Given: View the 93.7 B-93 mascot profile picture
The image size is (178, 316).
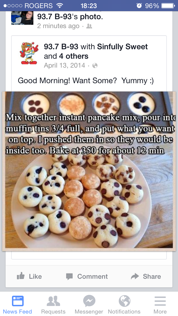Looking at the screenshot, I should click(29, 53).
